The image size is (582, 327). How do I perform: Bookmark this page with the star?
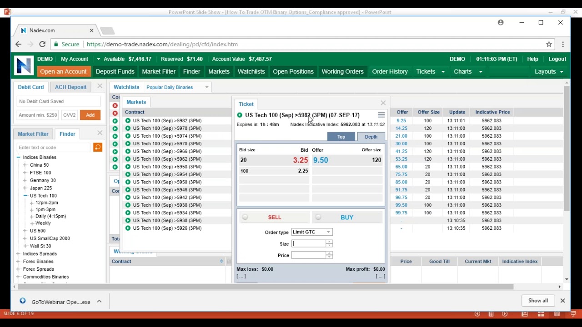[x=549, y=44]
